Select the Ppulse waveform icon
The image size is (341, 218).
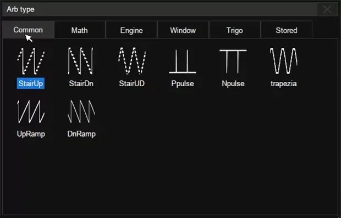183,62
